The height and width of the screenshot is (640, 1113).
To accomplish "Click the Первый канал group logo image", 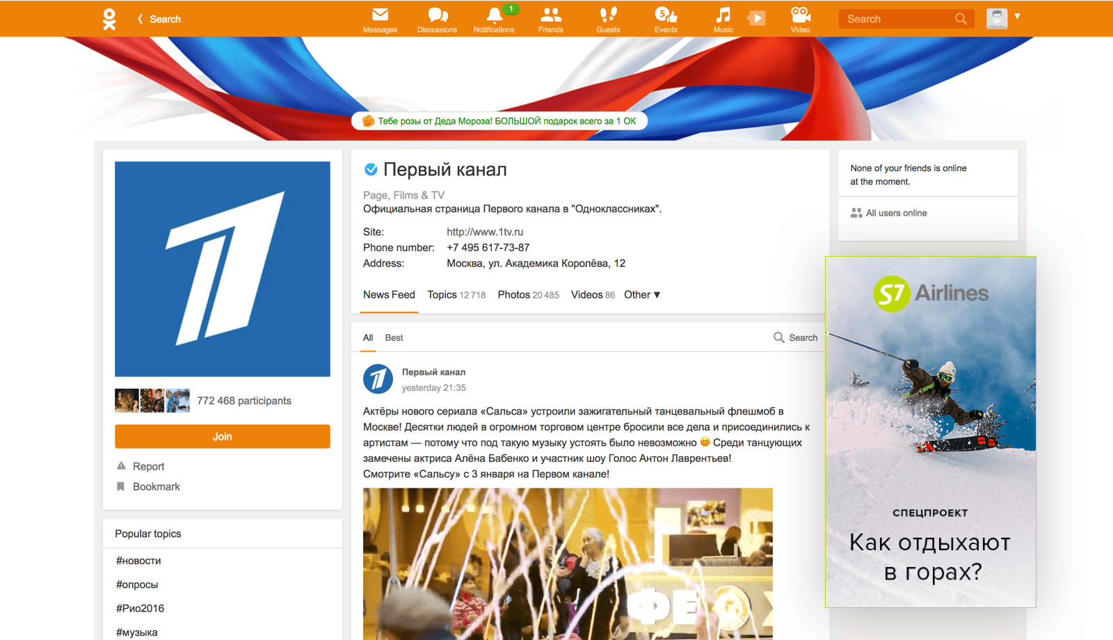I will (223, 269).
